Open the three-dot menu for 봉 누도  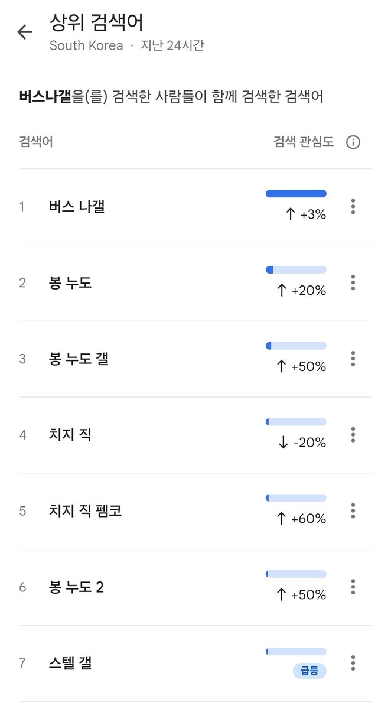click(x=353, y=282)
